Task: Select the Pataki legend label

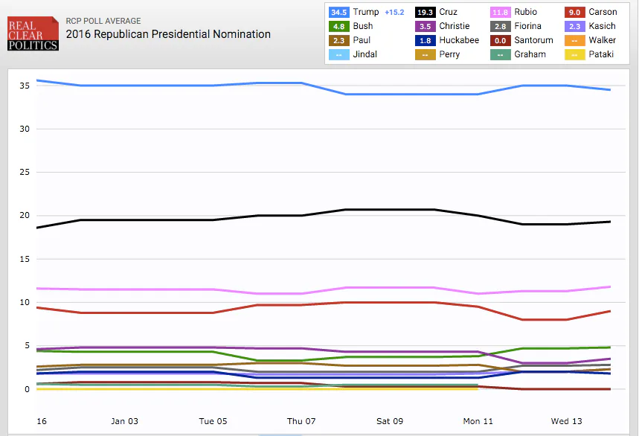Action: pos(601,54)
